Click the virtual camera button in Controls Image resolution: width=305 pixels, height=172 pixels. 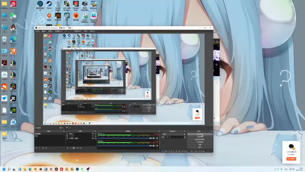pos(200,140)
